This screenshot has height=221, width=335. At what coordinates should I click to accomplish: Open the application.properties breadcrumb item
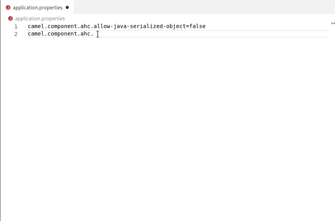point(40,19)
